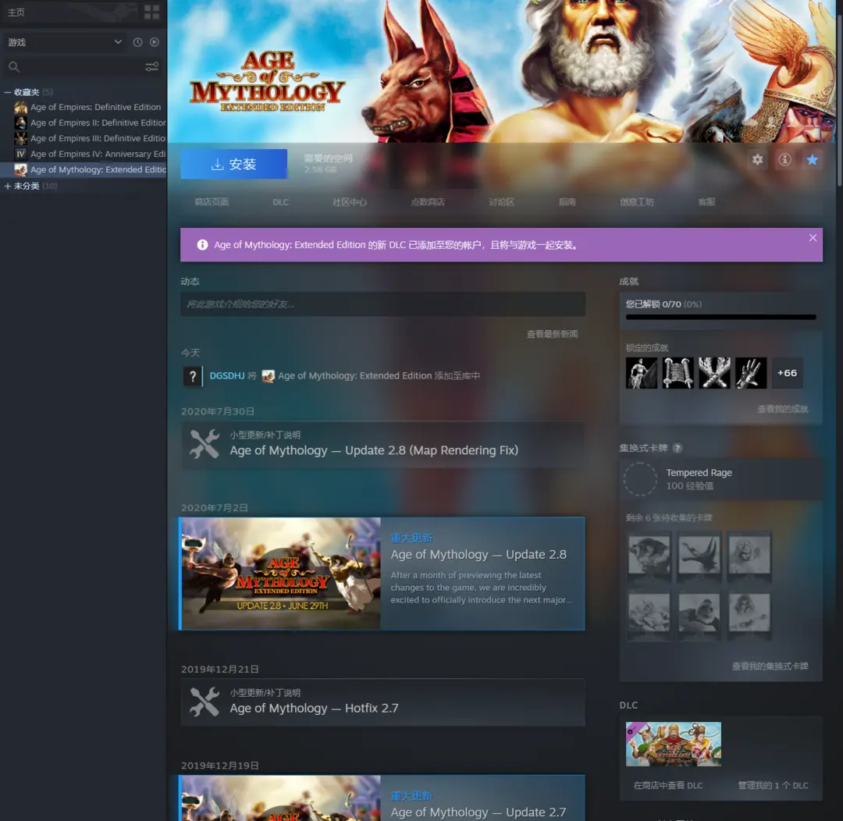Collapse the 收藏夹 category
Image resolution: width=843 pixels, height=821 pixels.
(8, 92)
